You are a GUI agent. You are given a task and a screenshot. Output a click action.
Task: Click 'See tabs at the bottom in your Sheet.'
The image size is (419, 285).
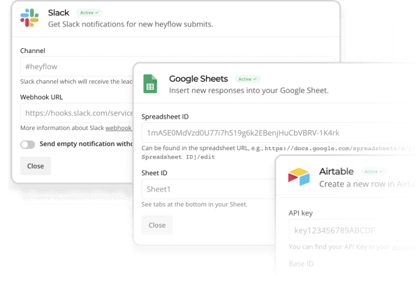194,205
